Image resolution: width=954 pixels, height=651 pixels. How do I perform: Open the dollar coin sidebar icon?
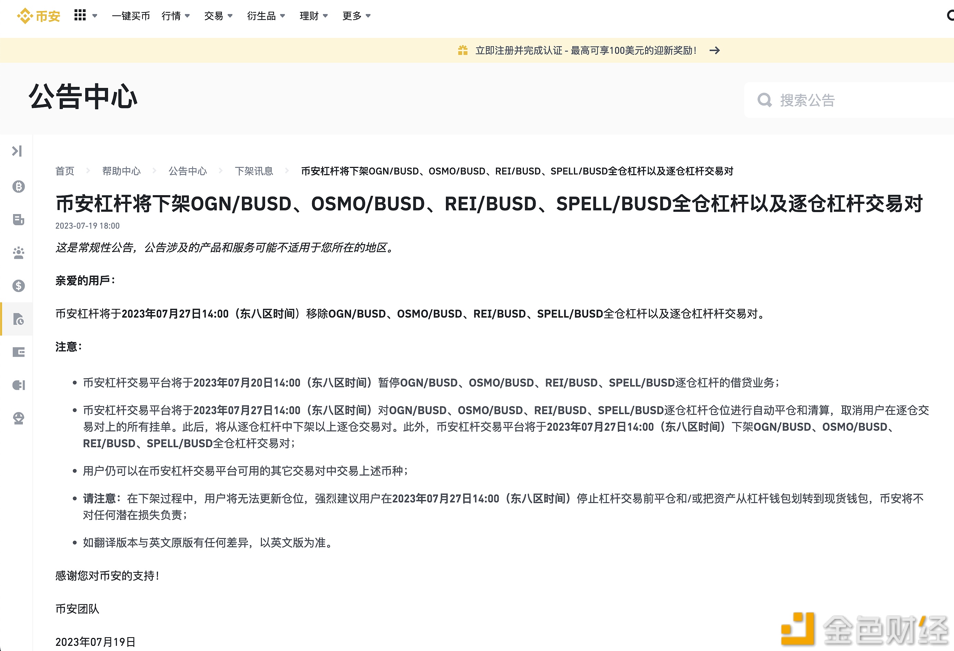[x=19, y=286]
